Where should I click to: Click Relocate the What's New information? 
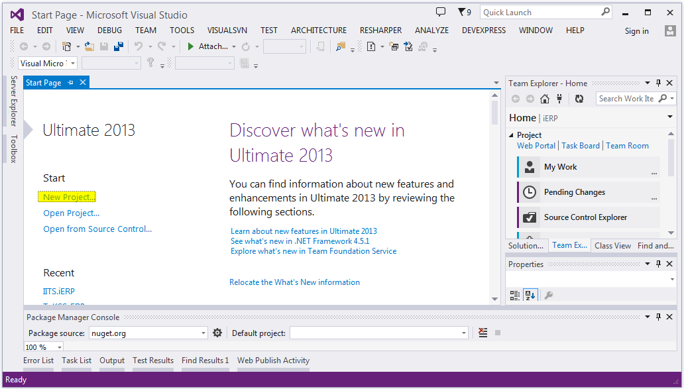click(x=294, y=282)
